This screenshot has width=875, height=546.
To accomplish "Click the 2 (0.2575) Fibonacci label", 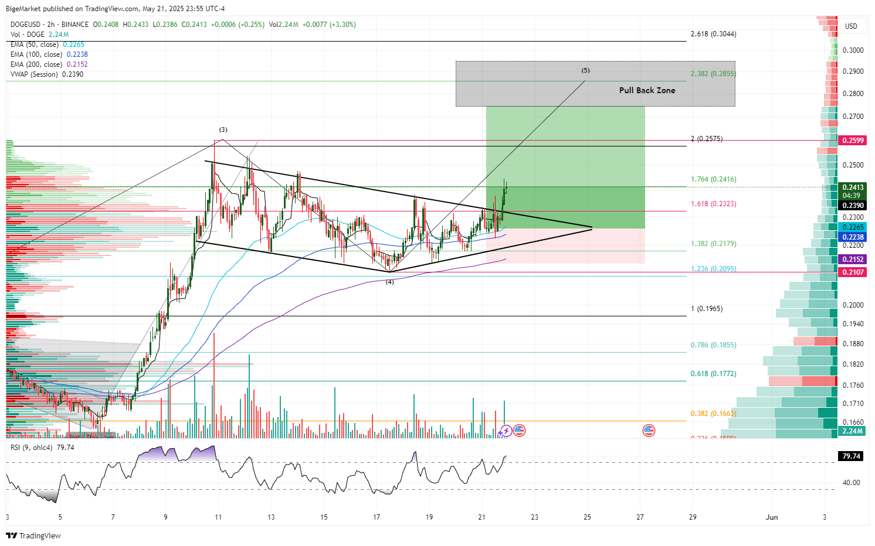I will click(x=707, y=139).
